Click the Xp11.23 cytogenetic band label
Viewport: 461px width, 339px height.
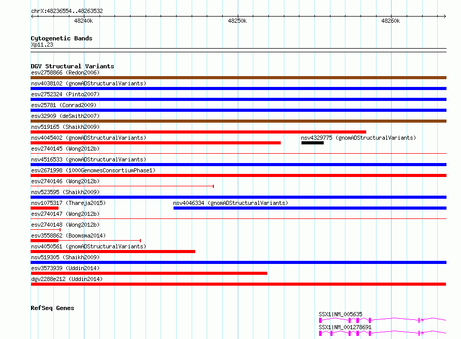pos(42,45)
